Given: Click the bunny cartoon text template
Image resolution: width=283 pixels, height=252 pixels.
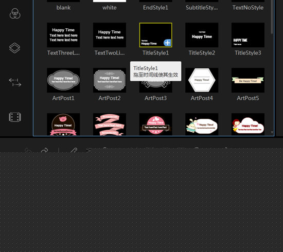Looking at the screenshot, I should pos(202,124).
